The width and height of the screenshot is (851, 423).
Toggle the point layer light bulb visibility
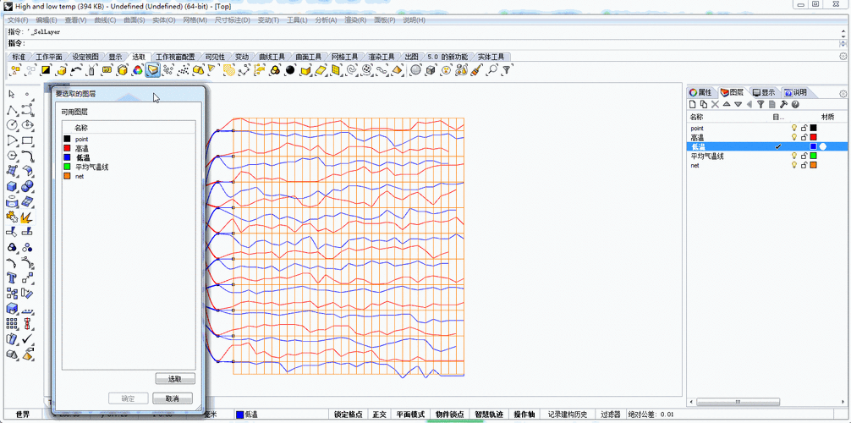(793, 129)
